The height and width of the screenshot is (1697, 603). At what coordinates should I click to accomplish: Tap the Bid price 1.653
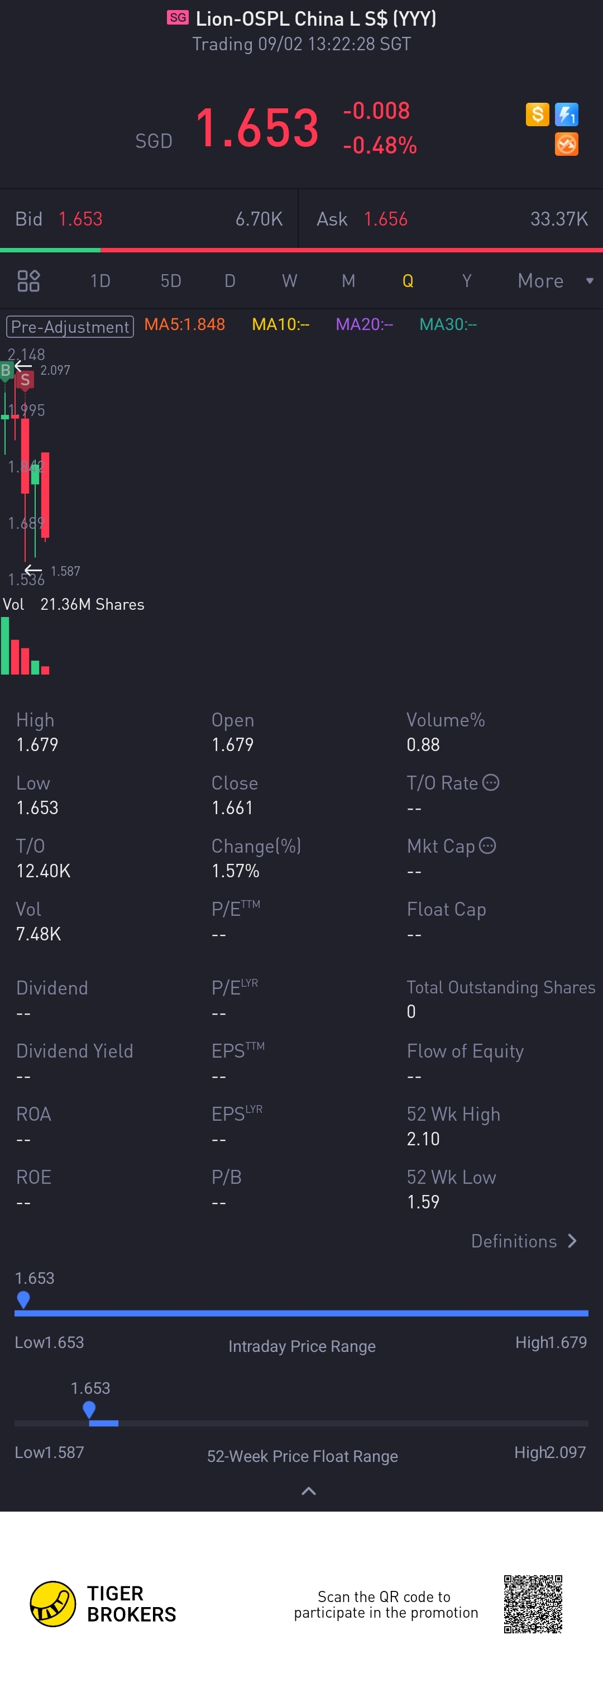tap(80, 219)
